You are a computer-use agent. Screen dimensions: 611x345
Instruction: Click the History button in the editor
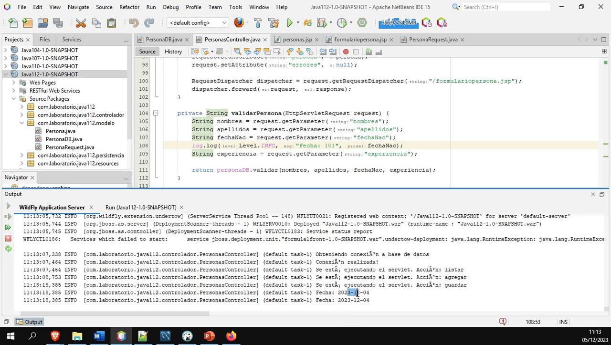point(173,52)
